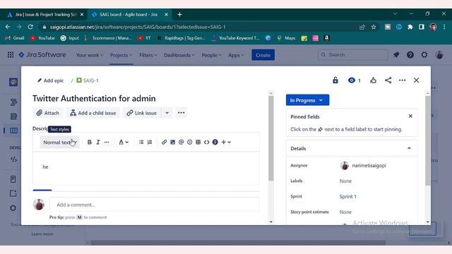The image size is (452, 254).
Task: Insert a bullet list
Action: [141, 142]
